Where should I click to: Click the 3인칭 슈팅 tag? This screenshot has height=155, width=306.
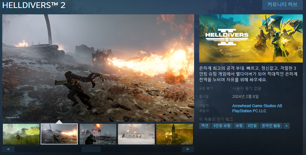[222, 126]
